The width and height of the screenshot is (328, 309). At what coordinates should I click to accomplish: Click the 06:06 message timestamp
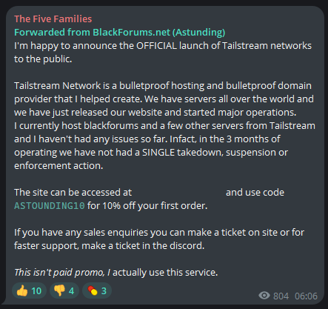coord(306,296)
